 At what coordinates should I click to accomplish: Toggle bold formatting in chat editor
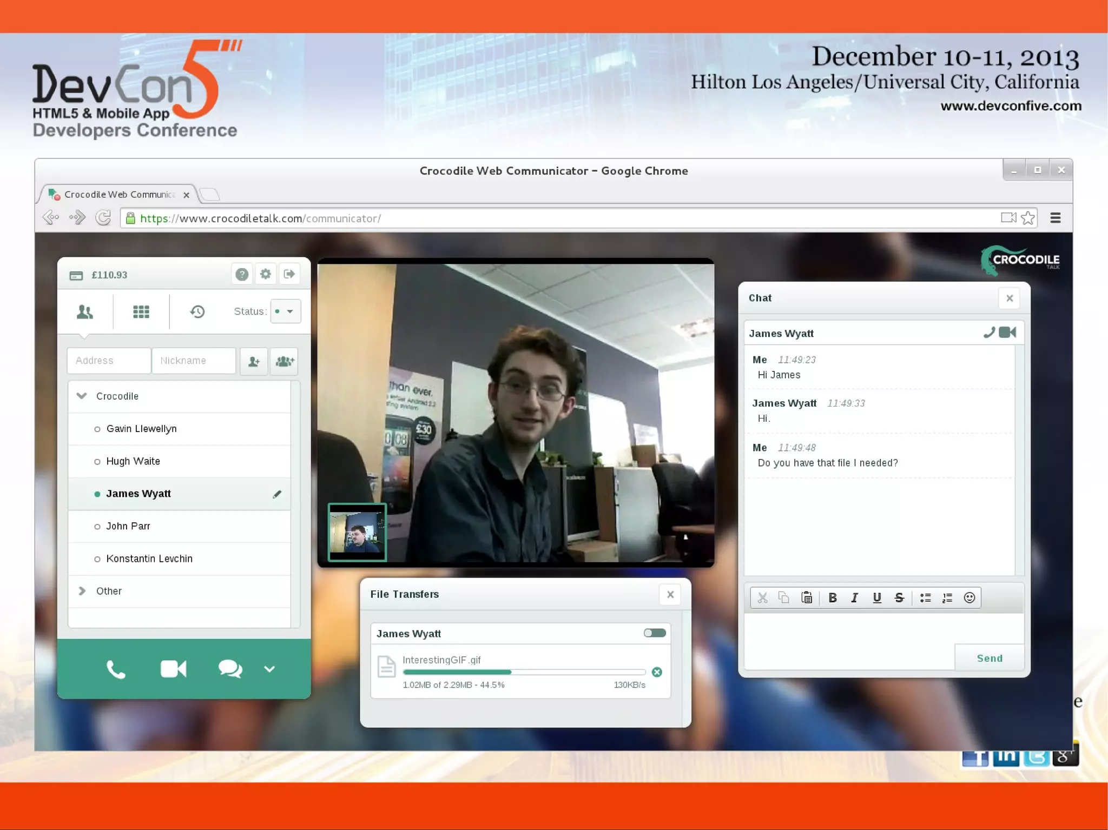pos(833,597)
